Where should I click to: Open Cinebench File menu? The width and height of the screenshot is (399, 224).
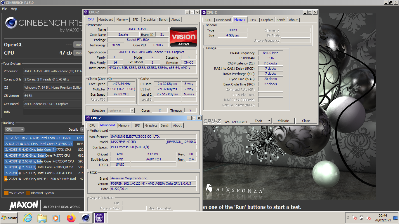(4, 9)
